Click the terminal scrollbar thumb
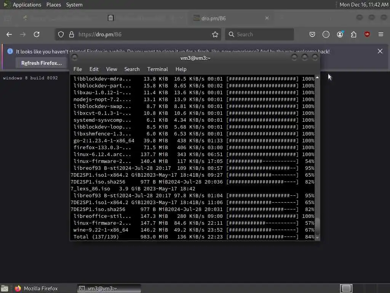Screen dimensions: 390x293 (317, 226)
